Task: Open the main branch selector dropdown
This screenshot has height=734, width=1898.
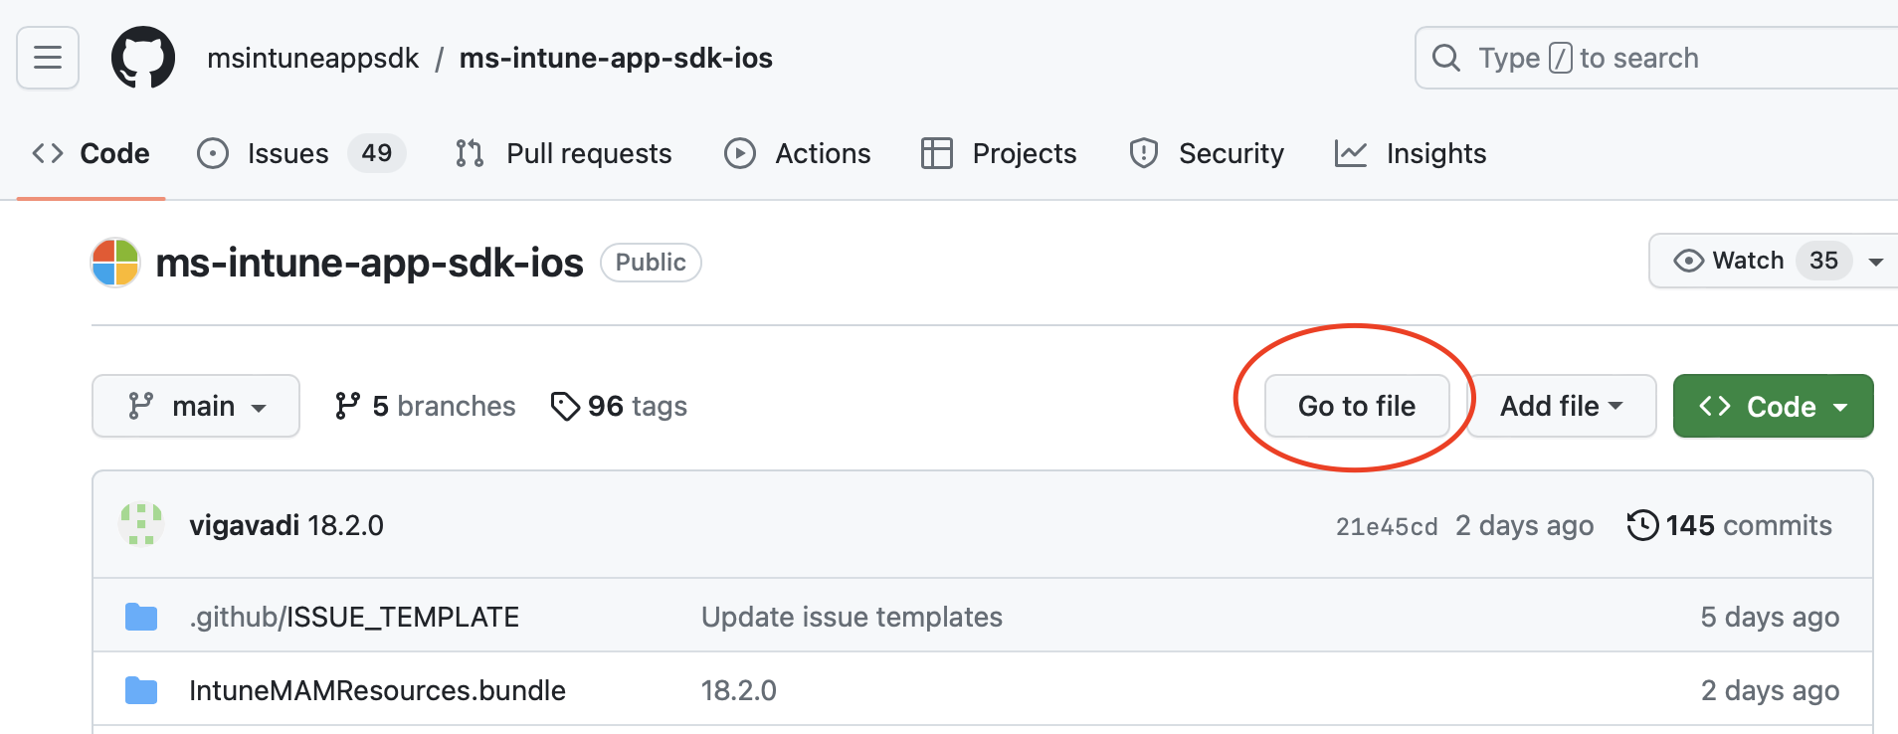Action: point(195,405)
